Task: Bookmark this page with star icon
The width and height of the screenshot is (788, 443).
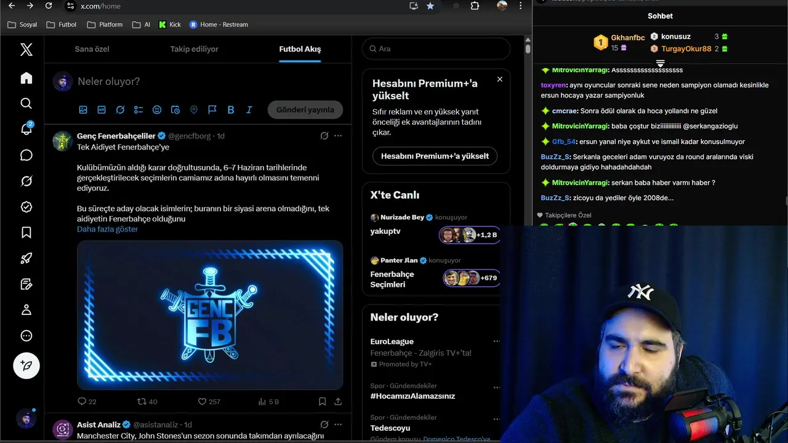Action: click(x=430, y=6)
